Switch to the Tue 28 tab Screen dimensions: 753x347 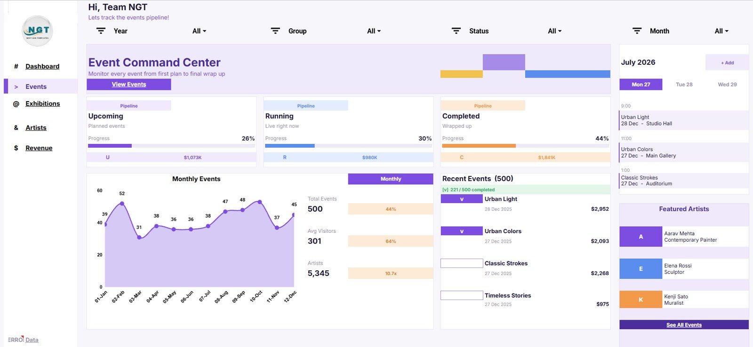(x=684, y=85)
